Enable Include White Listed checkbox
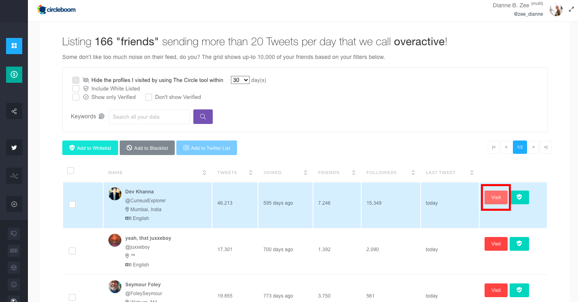 [76, 88]
